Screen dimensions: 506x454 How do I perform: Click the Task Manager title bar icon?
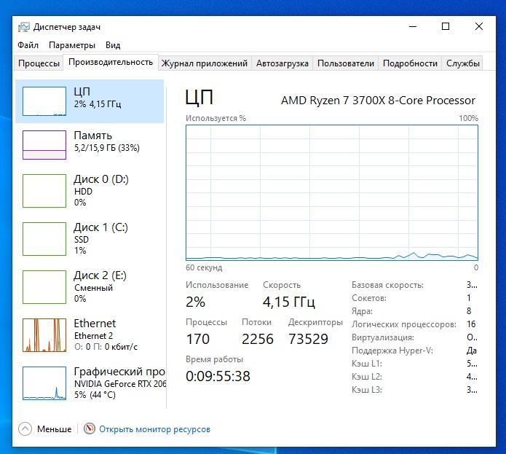tap(24, 27)
